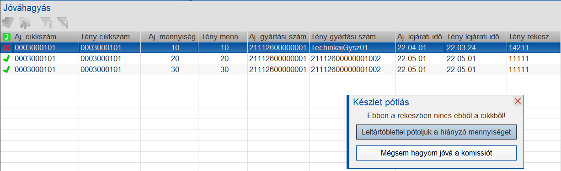Click Tény rekesz 11111 in quantity 20 row
This screenshot has width=561, height=171.
click(x=534, y=58)
